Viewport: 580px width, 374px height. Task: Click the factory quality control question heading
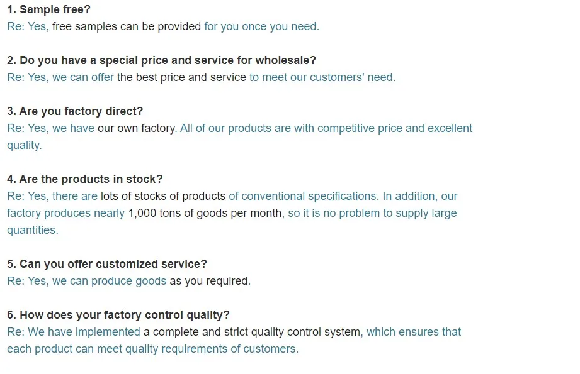pyautogui.click(x=118, y=315)
